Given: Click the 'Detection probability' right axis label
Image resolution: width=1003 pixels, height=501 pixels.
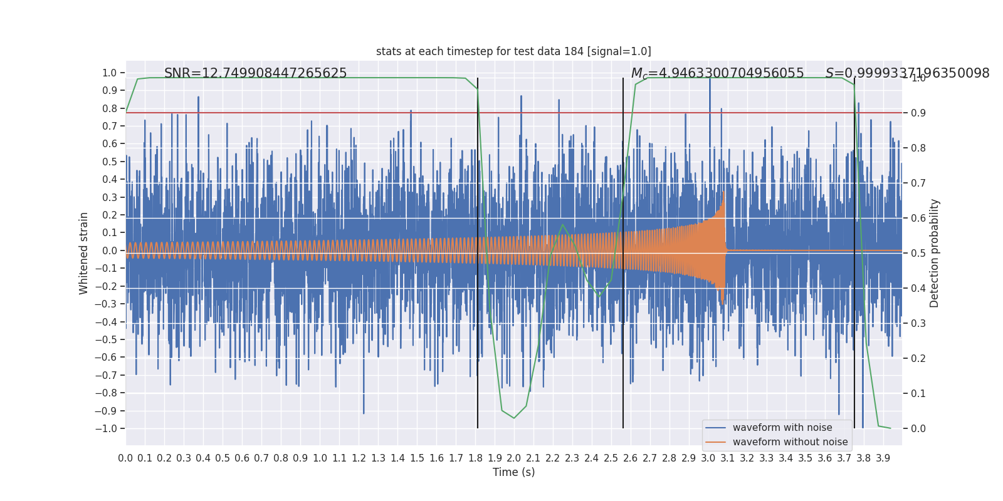Looking at the screenshot, I should 935,253.
